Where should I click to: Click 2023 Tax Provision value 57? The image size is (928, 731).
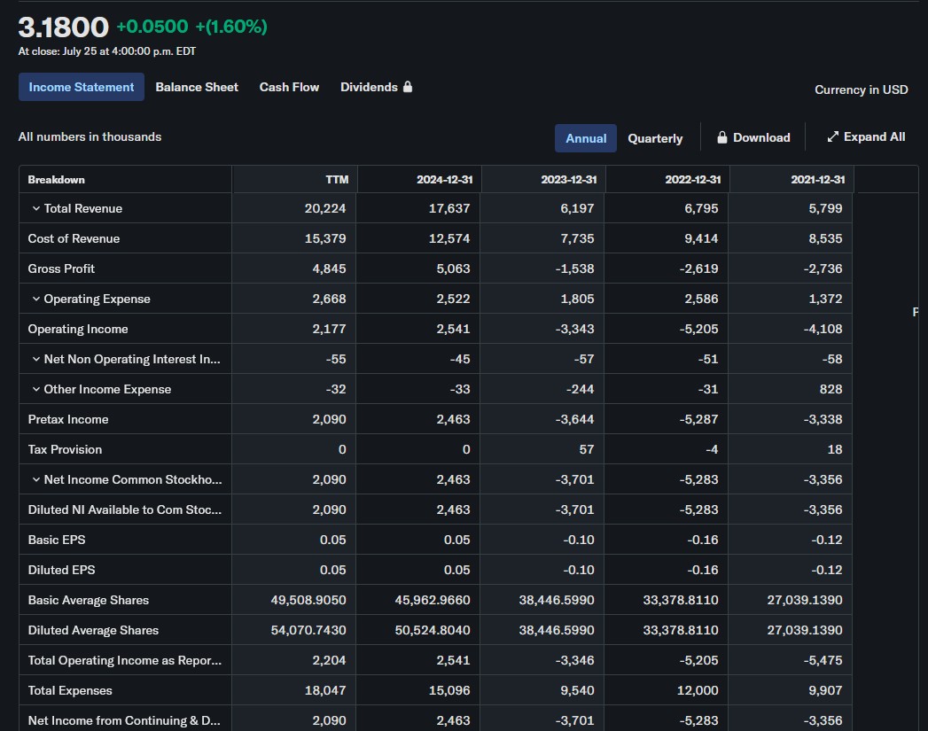coord(587,449)
